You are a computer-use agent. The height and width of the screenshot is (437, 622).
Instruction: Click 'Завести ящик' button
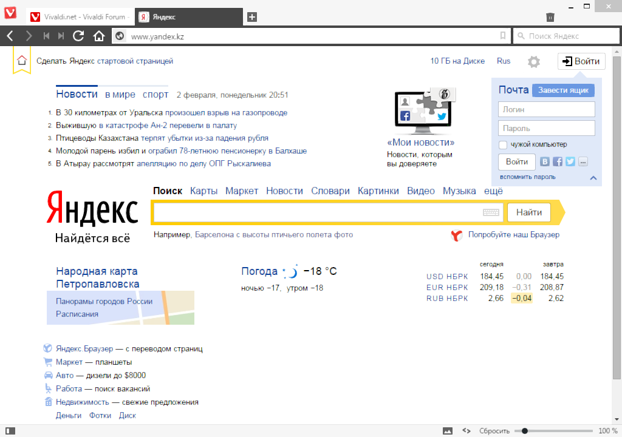click(563, 90)
